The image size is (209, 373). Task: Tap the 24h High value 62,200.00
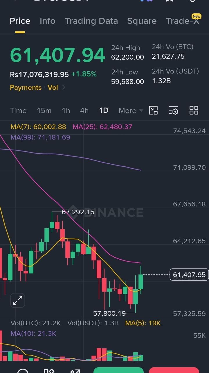click(x=127, y=57)
